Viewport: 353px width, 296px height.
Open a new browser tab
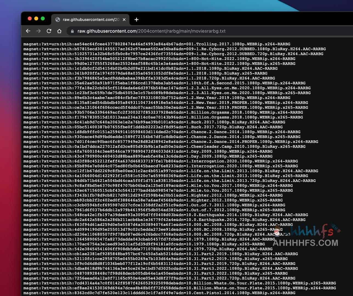click(x=136, y=19)
